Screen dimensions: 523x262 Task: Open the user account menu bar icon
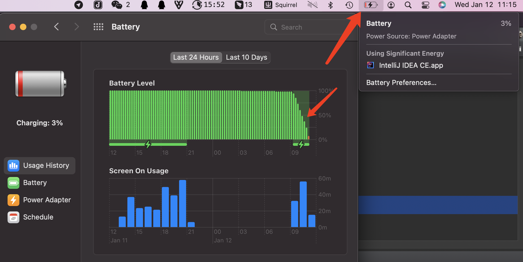coord(391,5)
